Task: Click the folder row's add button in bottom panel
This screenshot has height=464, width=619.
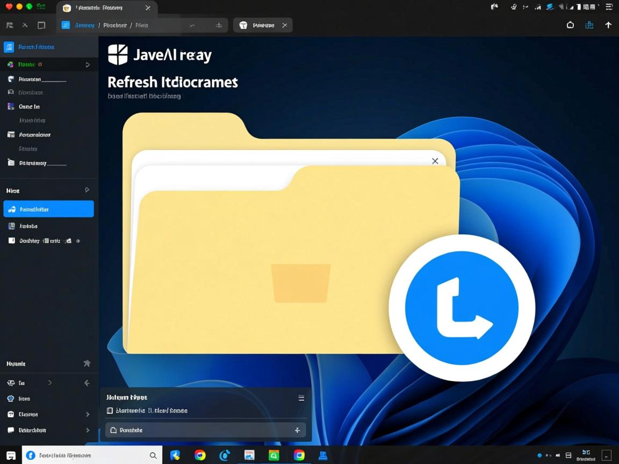Action: pos(297,430)
